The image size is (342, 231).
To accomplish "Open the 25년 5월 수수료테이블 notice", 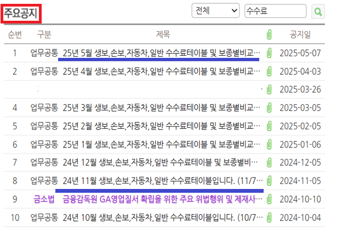I will coord(161,53).
